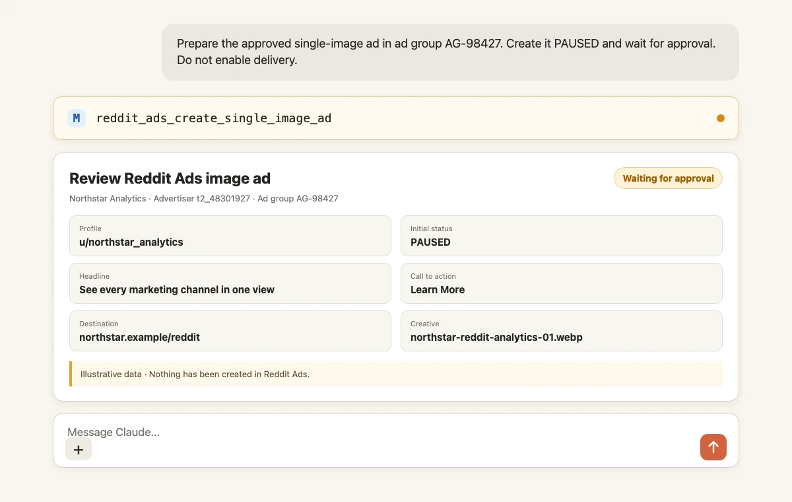792x502 pixels.
Task: Click the destination northstar.example/reddit value
Action: [139, 337]
